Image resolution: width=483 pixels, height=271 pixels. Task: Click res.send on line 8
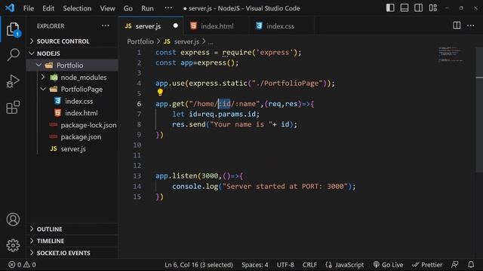[189, 124]
